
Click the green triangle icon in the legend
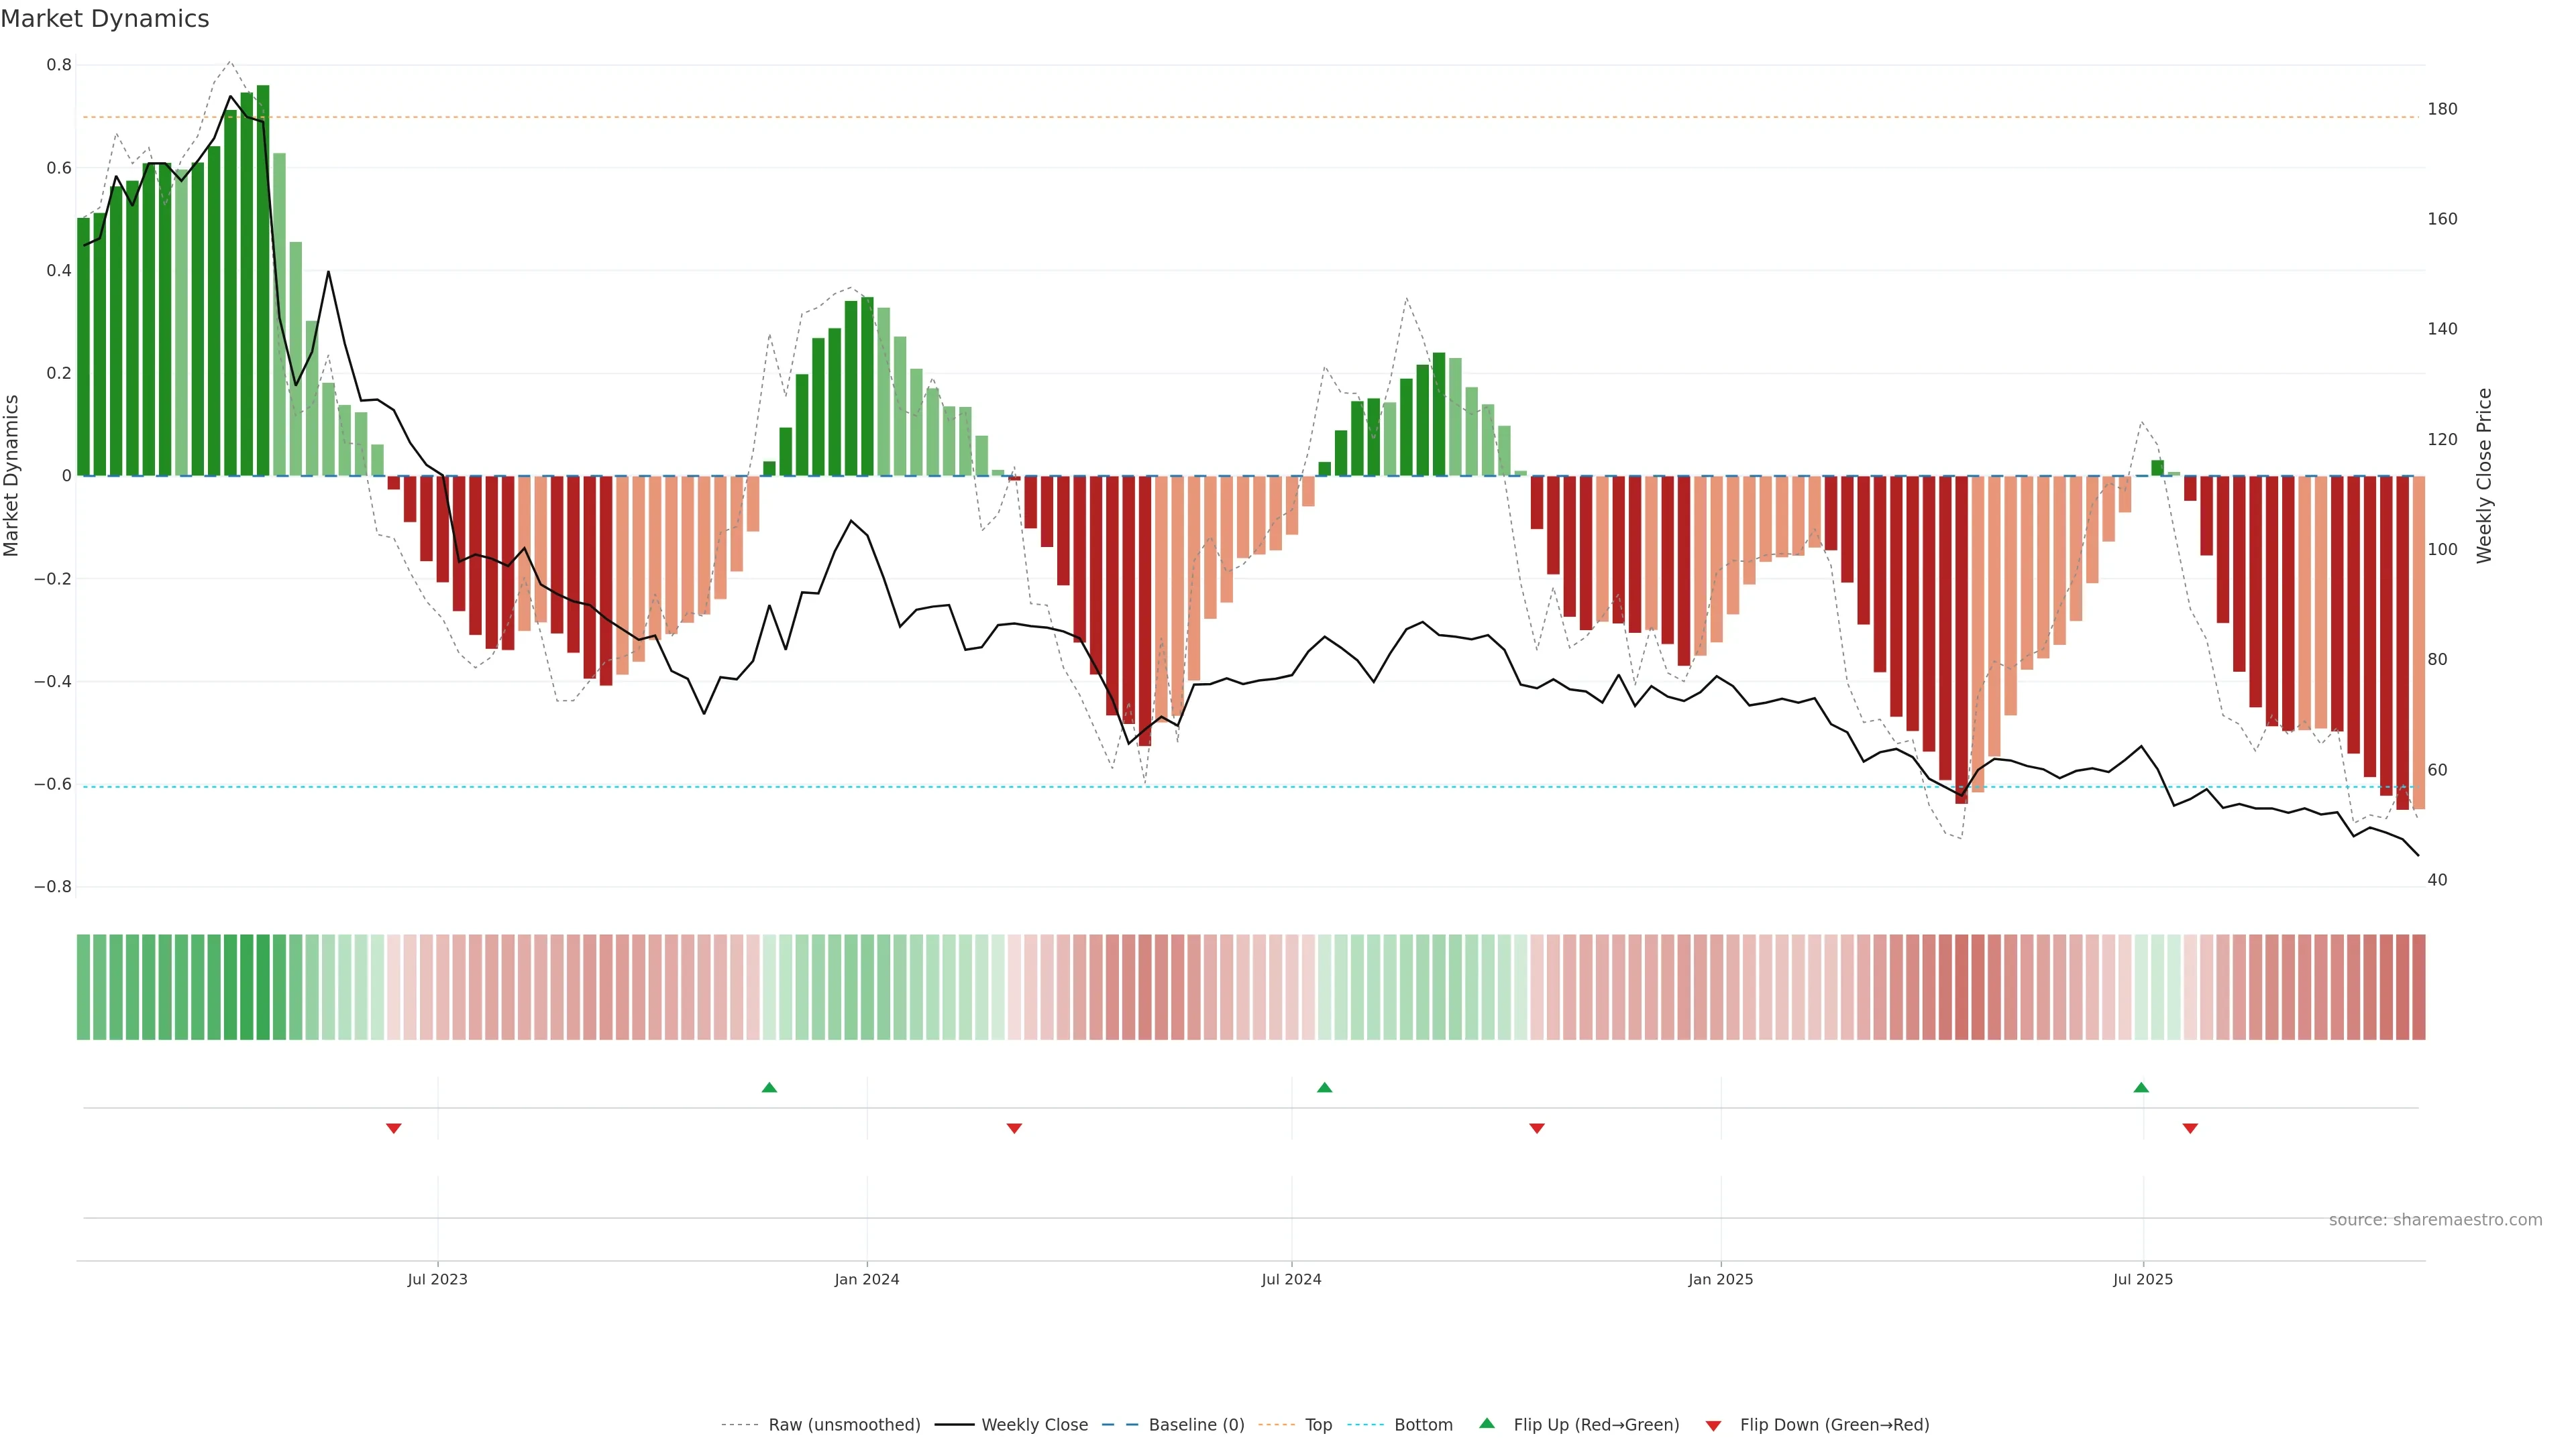[x=1487, y=1423]
